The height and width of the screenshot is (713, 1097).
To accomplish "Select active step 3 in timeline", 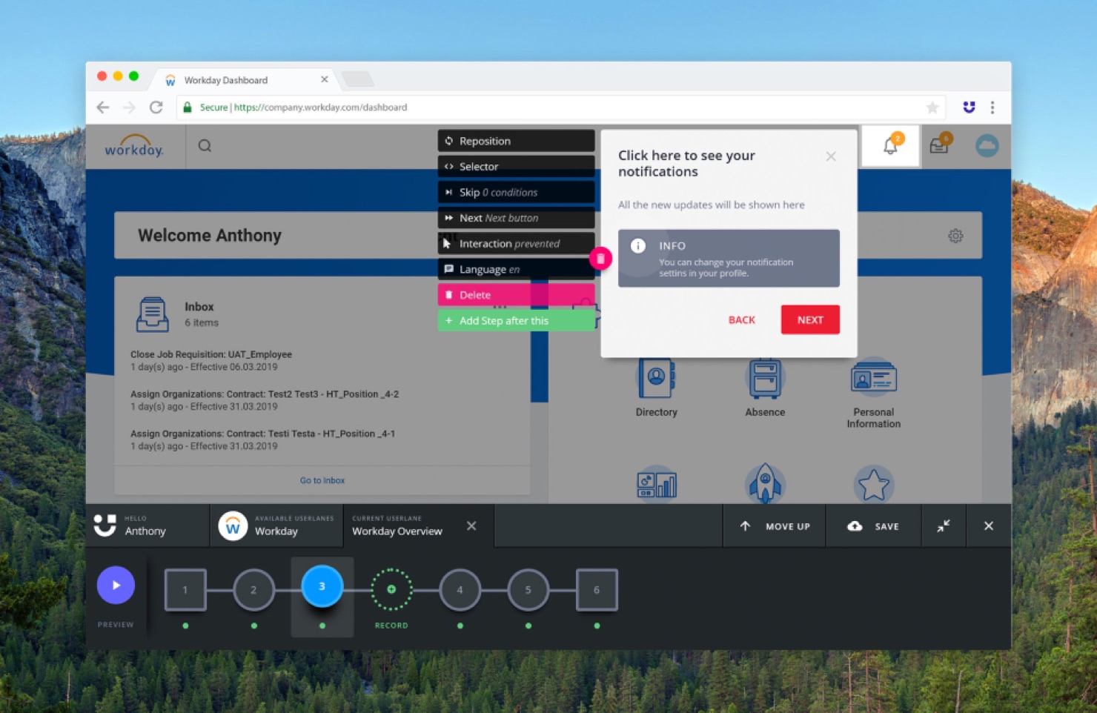I will click(322, 586).
